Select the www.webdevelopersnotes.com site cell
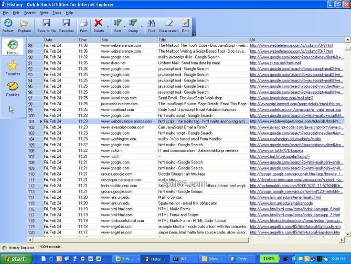Screen dimensions: 351x264 129,121
